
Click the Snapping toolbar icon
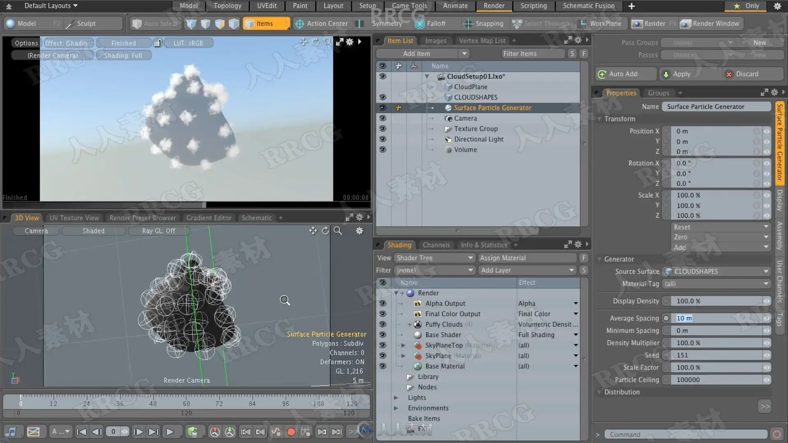[468, 24]
